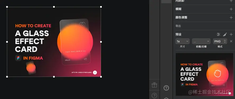Open export presets settings sliders icon
The height and width of the screenshot is (99, 235).
click(218, 34)
